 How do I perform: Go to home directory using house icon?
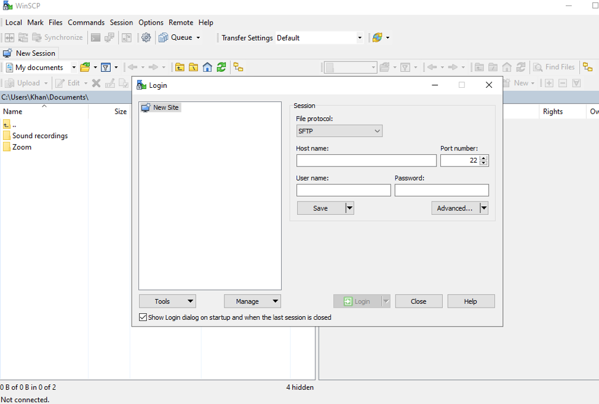[206, 66]
